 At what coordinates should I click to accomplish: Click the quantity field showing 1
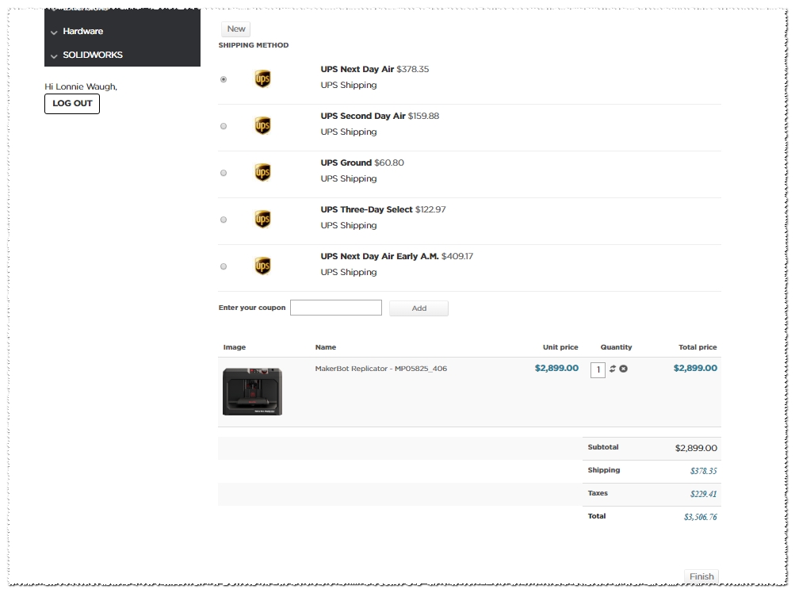[598, 369]
